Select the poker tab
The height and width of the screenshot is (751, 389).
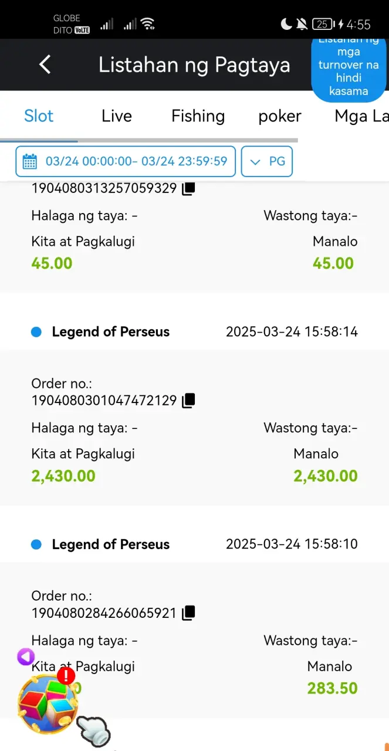pyautogui.click(x=280, y=116)
